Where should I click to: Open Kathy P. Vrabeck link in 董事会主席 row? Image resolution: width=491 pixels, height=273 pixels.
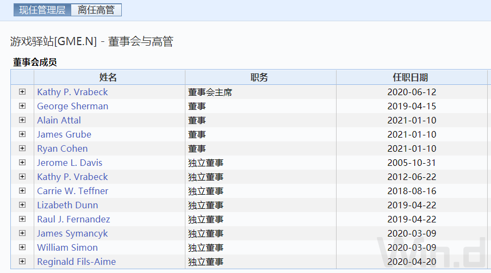pos(72,92)
